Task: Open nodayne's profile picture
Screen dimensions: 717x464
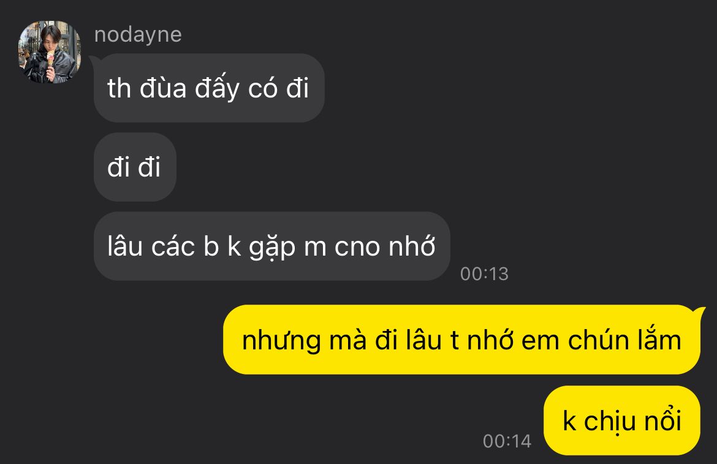Action: (50, 52)
